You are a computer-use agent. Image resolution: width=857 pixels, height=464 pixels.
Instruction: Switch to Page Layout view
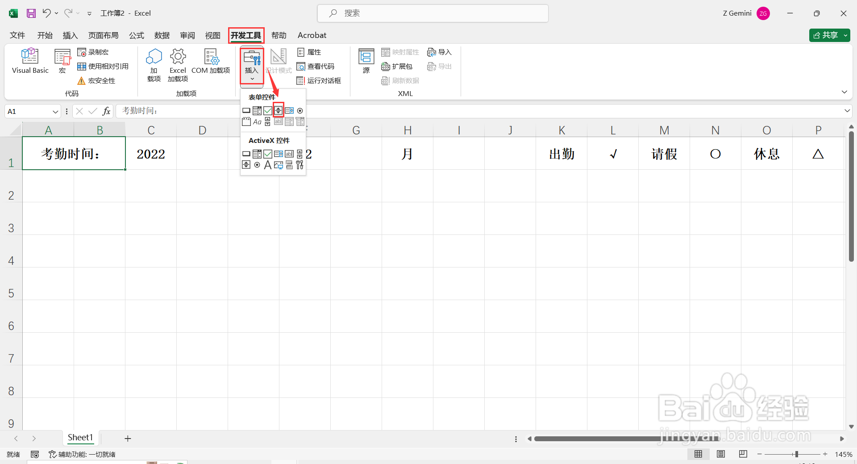pos(721,454)
